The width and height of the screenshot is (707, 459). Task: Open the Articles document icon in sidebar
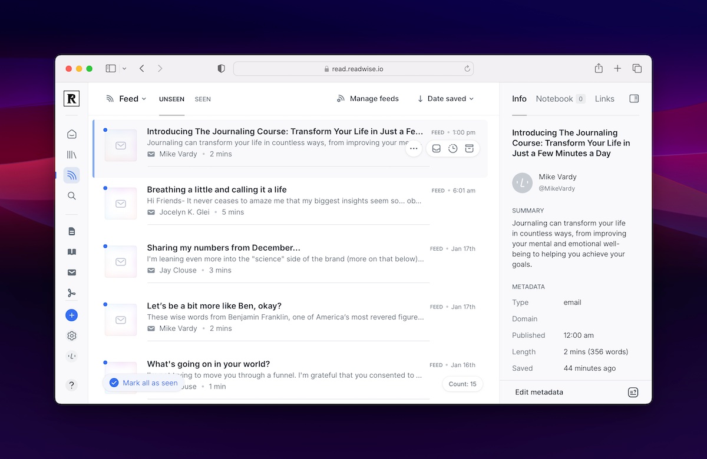coord(71,231)
